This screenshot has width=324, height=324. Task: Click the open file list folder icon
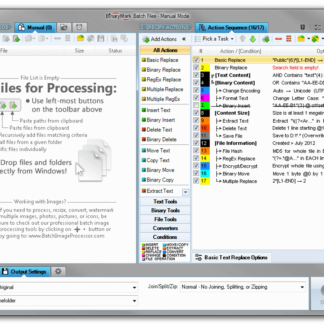point(80,39)
